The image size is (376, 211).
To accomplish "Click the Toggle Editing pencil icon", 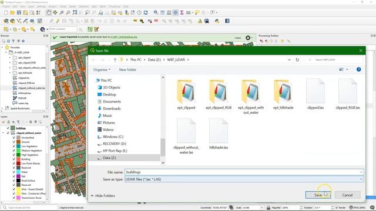I will (x=58, y=21).
